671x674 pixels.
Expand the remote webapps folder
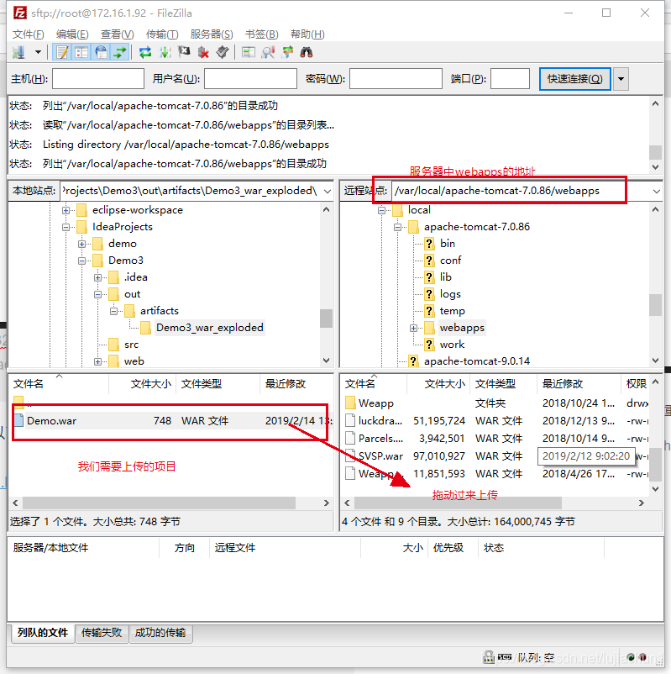(413, 328)
